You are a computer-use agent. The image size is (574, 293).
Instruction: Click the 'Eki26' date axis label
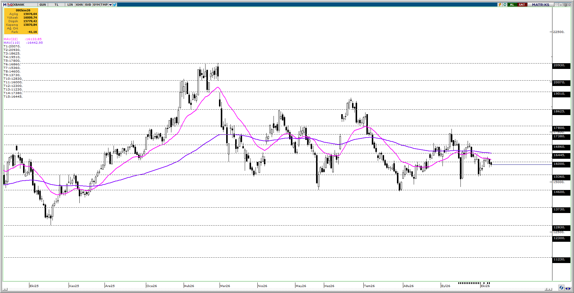click(485, 286)
